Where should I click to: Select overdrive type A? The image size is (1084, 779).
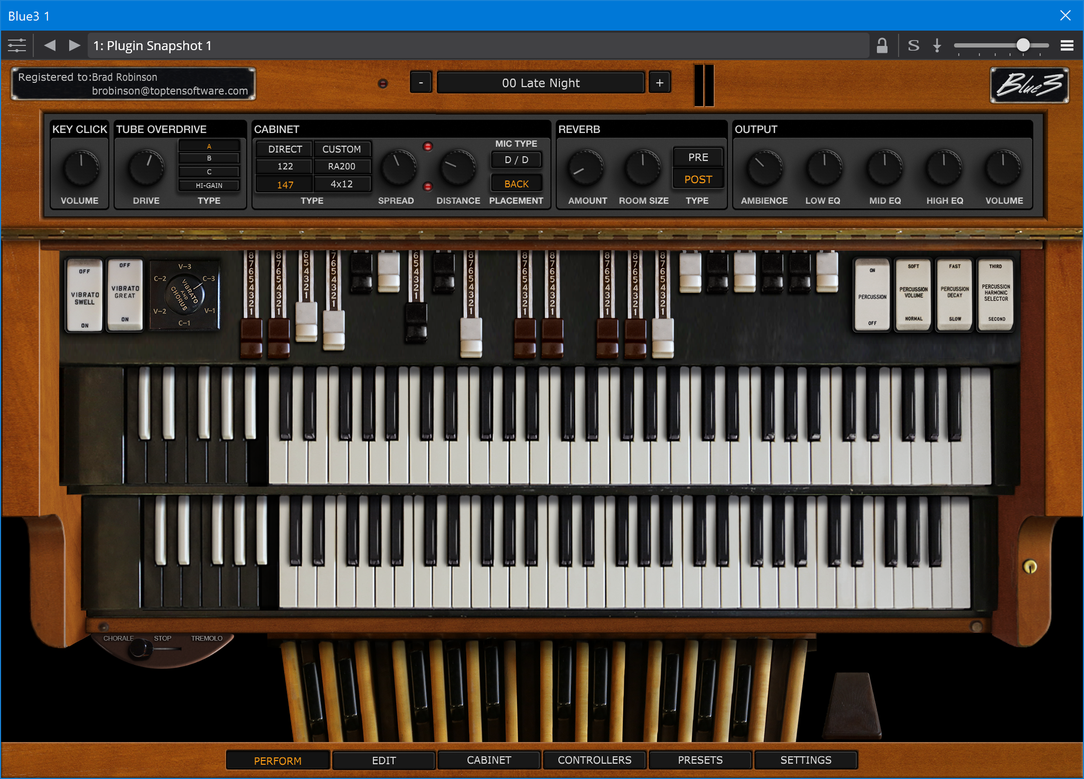(209, 146)
